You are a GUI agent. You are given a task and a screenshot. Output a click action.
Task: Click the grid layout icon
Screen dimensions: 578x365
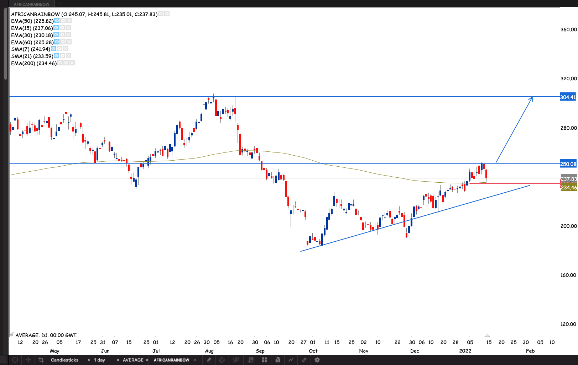pos(264,360)
